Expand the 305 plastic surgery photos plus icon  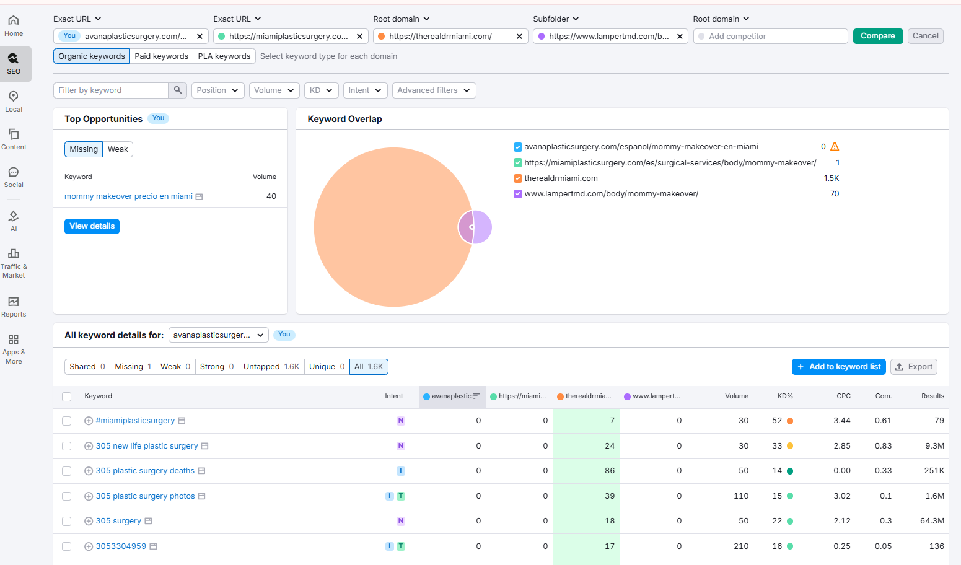point(89,496)
